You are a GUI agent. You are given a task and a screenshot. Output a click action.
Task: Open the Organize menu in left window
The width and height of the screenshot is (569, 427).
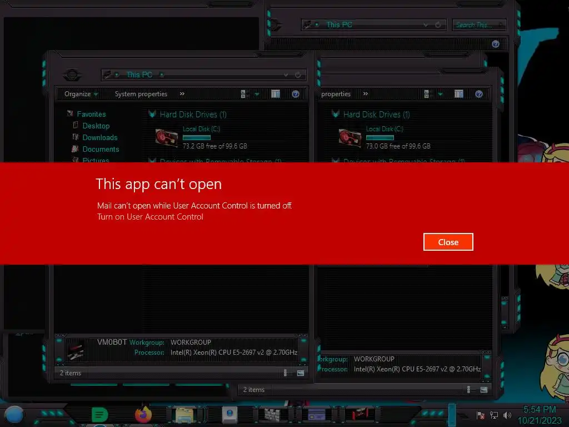pos(81,94)
